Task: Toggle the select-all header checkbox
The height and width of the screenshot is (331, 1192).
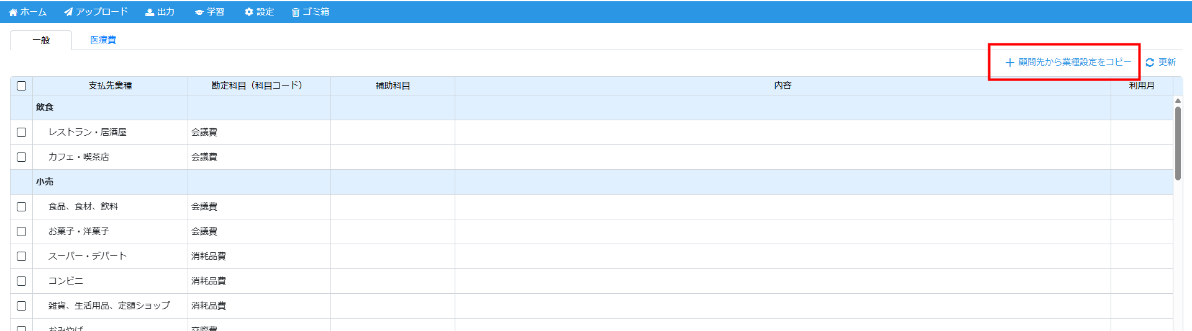Action: click(22, 86)
